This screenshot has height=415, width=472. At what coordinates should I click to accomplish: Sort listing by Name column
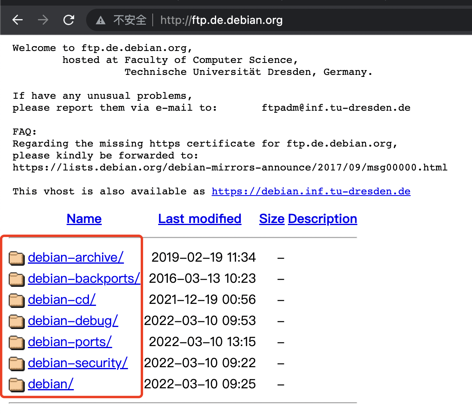click(84, 219)
